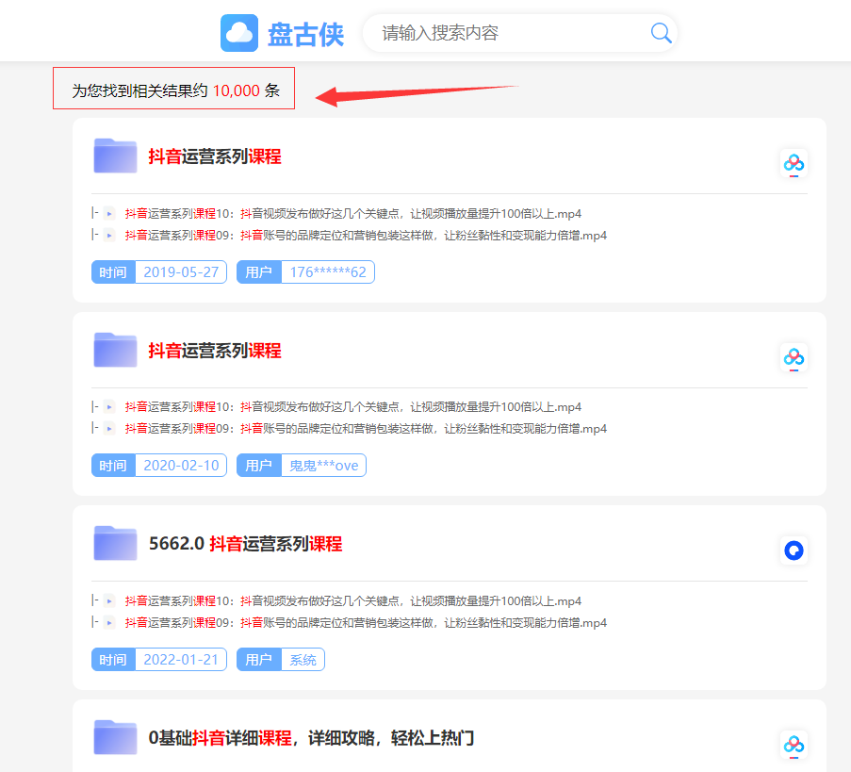Click play icon beside 课程10 in 5662.0 card
This screenshot has width=851, height=772.
[x=109, y=601]
